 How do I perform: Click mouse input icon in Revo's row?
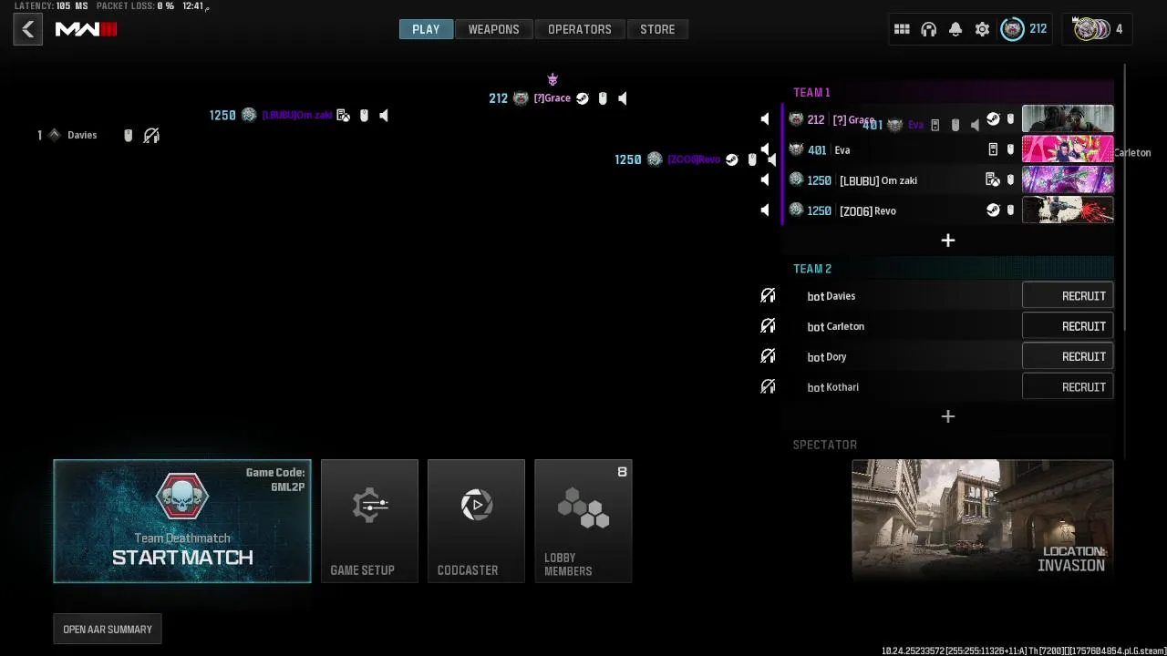(x=1010, y=210)
